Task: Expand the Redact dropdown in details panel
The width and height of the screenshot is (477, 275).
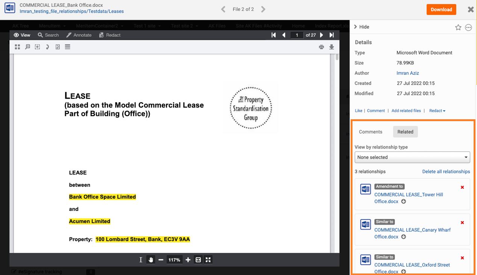Action: (x=437, y=111)
